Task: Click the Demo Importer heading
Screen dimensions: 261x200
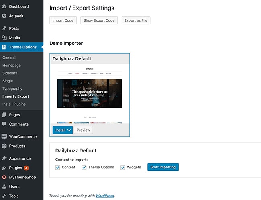Action: tap(66, 43)
